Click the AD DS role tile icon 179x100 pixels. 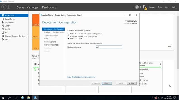[x=35, y=64]
